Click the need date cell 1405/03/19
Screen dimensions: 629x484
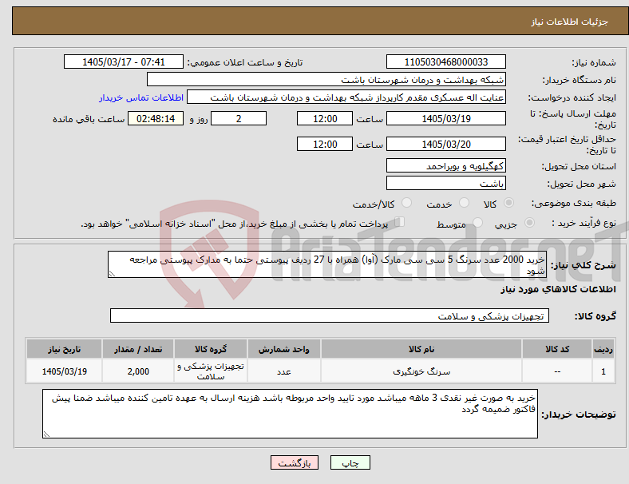click(64, 371)
